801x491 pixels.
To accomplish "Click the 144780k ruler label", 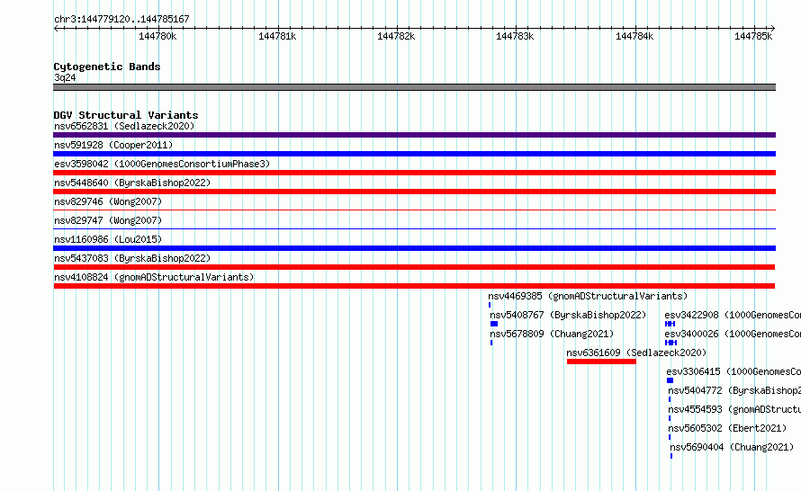I will (x=157, y=36).
